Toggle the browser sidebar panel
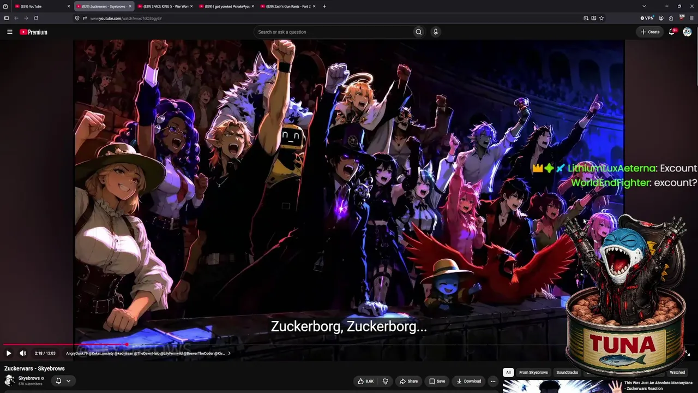Image resolution: width=698 pixels, height=393 pixels. tap(7, 18)
